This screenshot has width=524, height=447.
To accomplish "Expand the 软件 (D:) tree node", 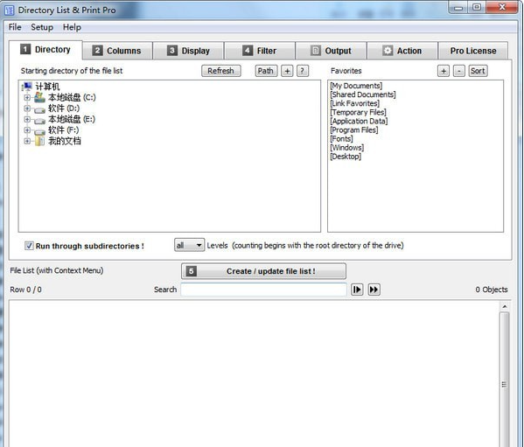I will point(27,108).
